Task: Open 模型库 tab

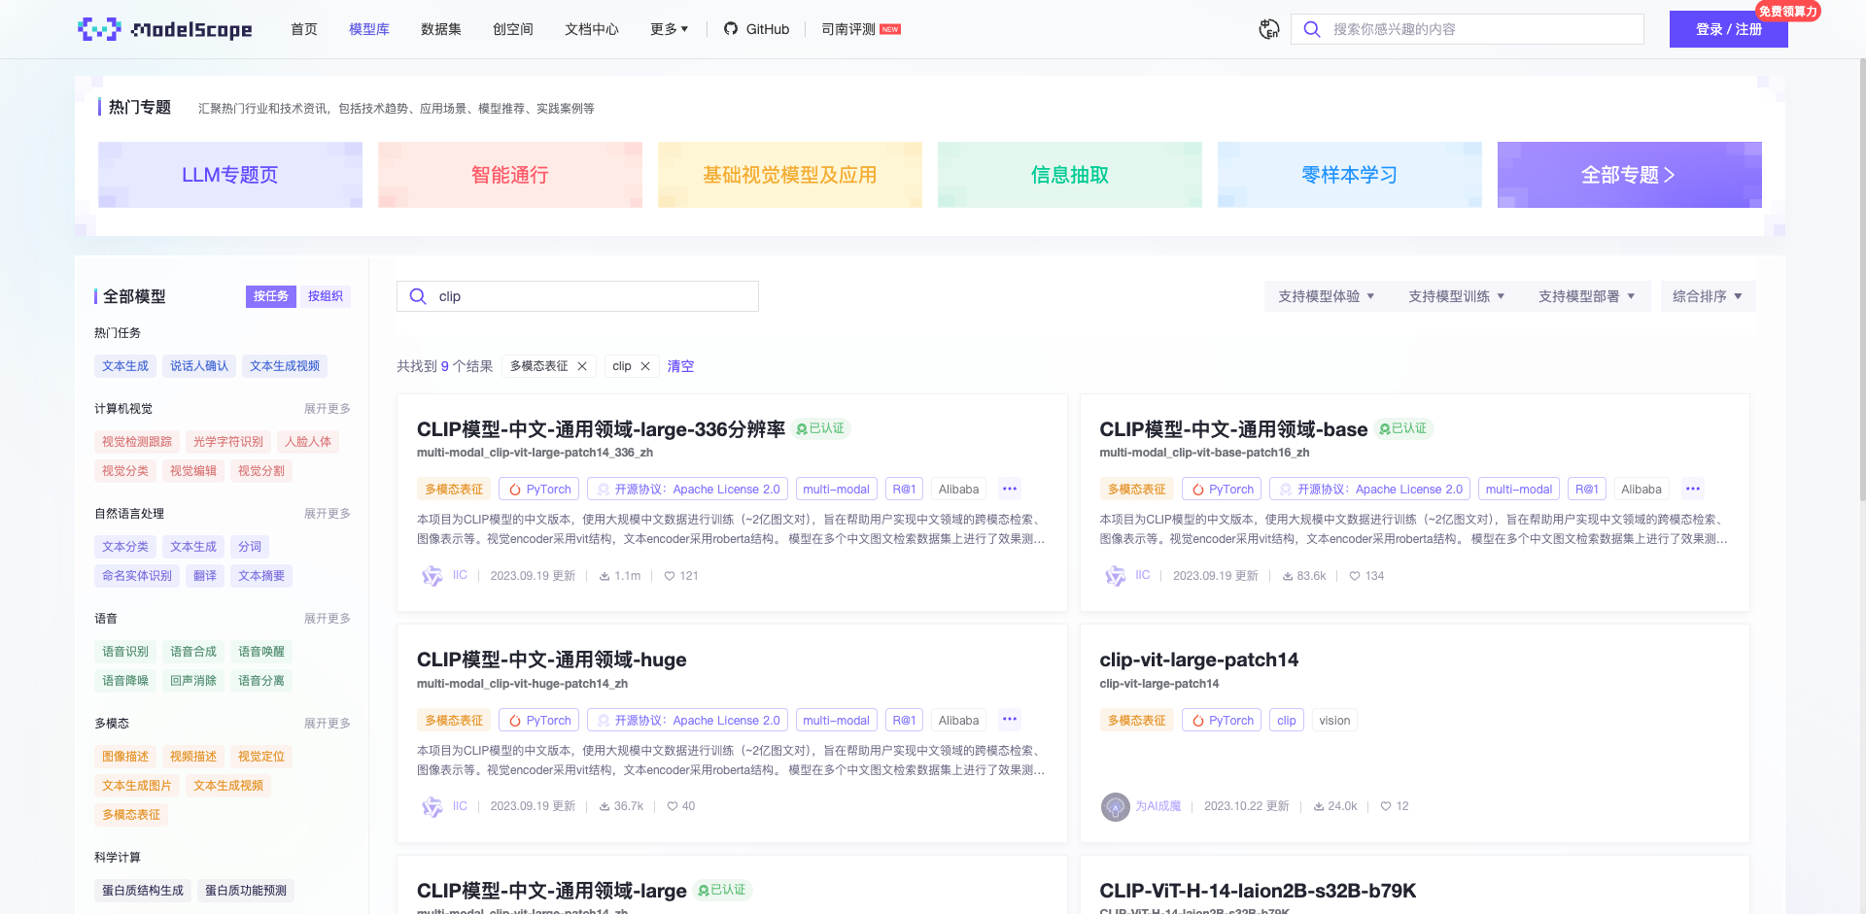Action: tap(369, 29)
